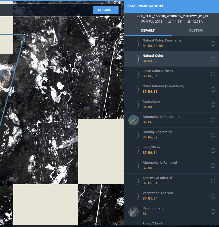Select Color Infrared (Vegetation) combination
Screen dimensions: 219x227
click(171, 89)
